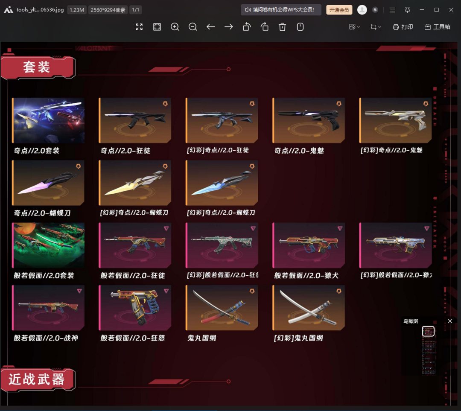Click the 开通会员 membership button

tap(339, 10)
